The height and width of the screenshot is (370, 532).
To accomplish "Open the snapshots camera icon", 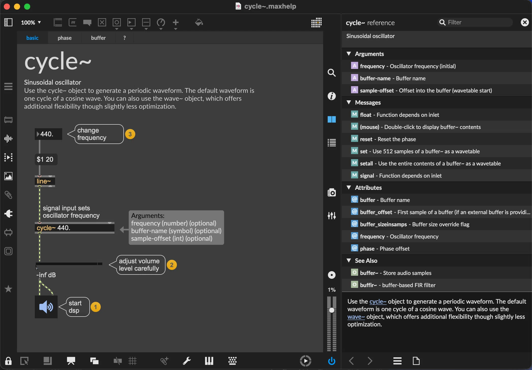I will [x=331, y=192].
